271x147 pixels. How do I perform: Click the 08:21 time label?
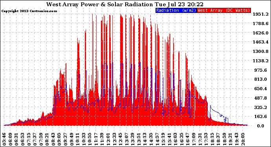47,139
